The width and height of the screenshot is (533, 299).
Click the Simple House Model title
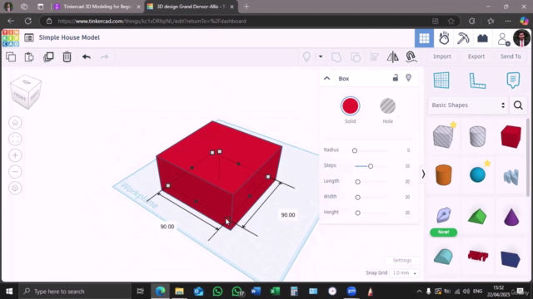69,37
